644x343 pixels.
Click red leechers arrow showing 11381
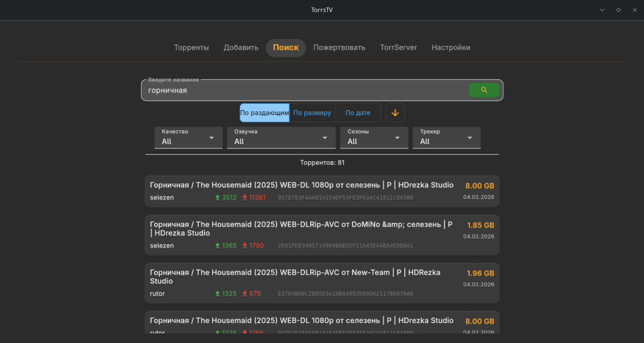245,198
